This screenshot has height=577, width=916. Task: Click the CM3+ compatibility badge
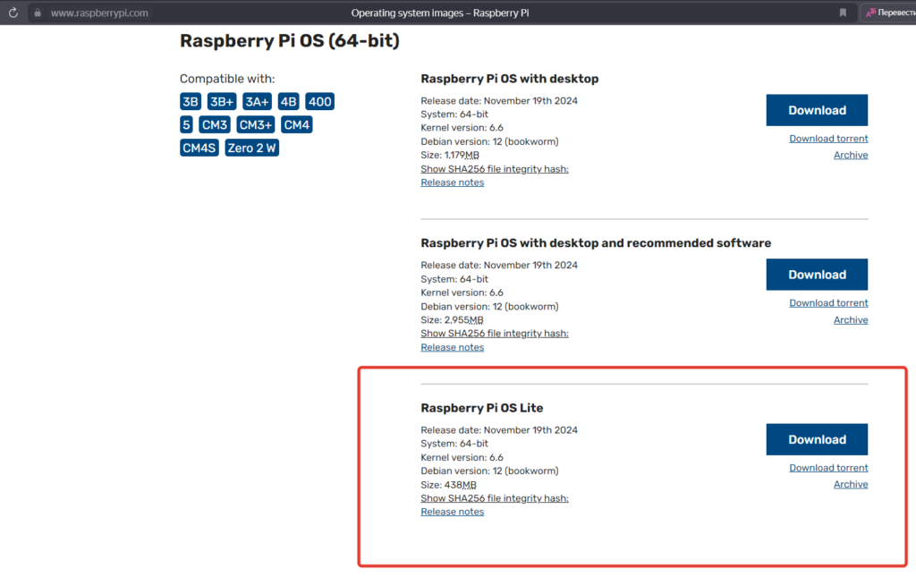[256, 125]
